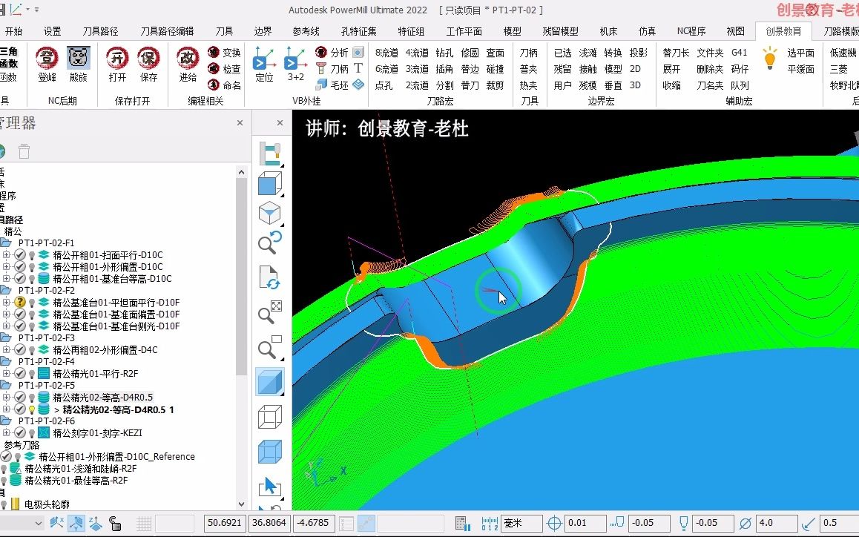Toggle bulb of 精公开粗01-扫面平行-D10C

point(32,255)
